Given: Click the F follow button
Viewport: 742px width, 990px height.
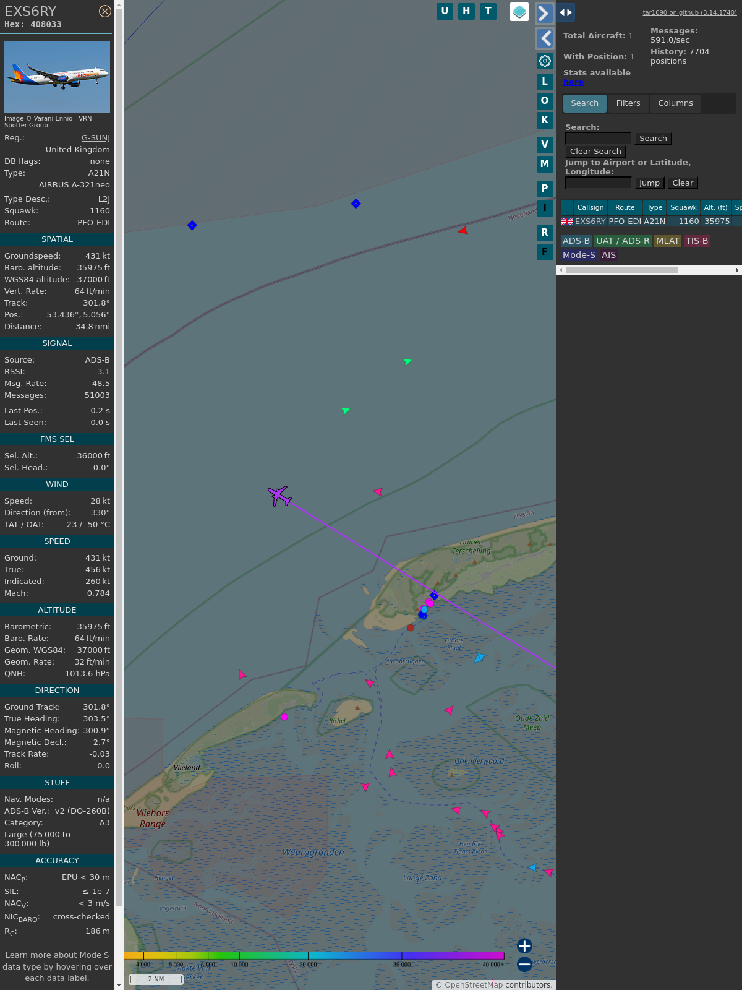Looking at the screenshot, I should click(545, 252).
